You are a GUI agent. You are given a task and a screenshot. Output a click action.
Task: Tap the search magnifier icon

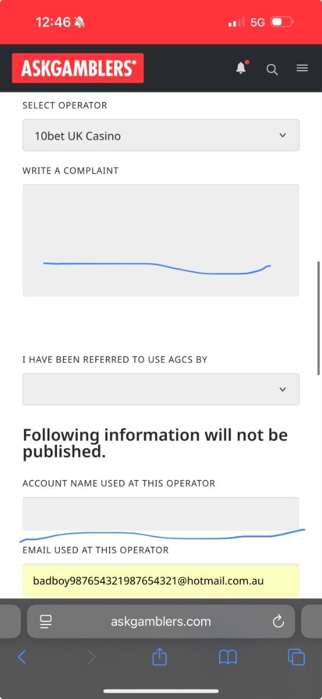[x=272, y=69]
